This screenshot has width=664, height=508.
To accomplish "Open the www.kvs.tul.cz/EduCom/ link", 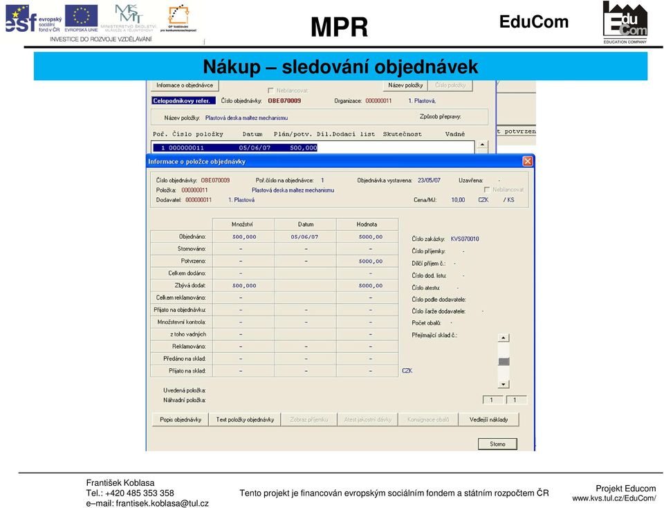I will (x=614, y=499).
